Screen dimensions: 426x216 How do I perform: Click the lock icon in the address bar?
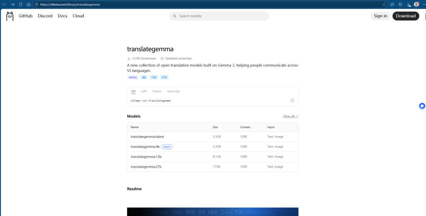(x=37, y=4)
